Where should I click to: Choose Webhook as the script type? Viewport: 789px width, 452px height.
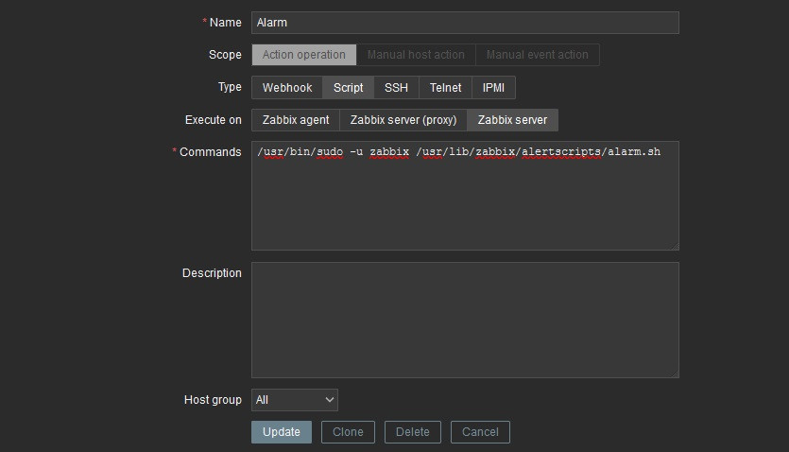(287, 88)
